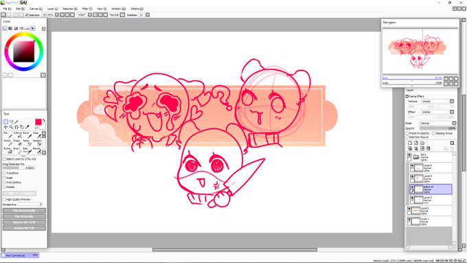Click Rotate 90° CCW button

[25, 222]
